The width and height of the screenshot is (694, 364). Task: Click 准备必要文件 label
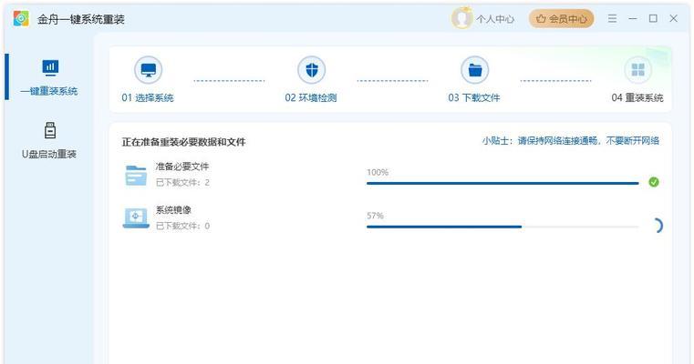pos(181,167)
